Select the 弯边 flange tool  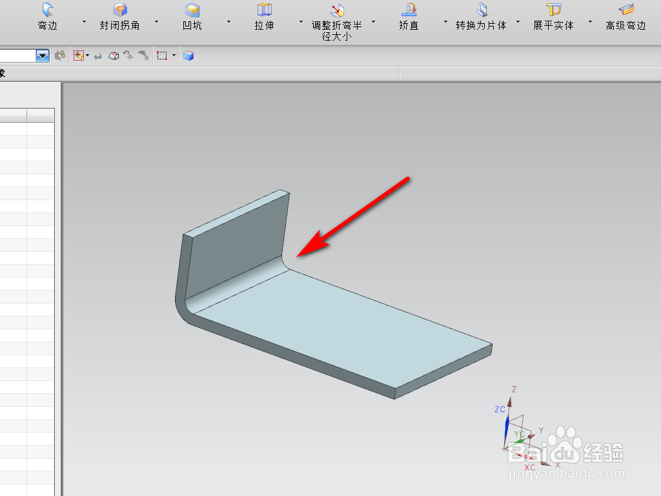point(48,16)
